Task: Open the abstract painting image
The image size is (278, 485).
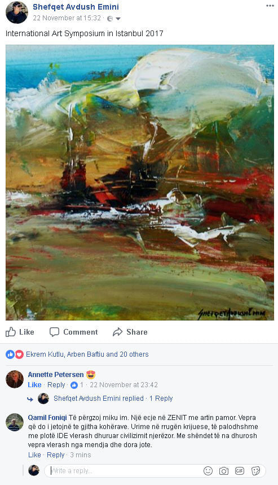Action: [140, 183]
